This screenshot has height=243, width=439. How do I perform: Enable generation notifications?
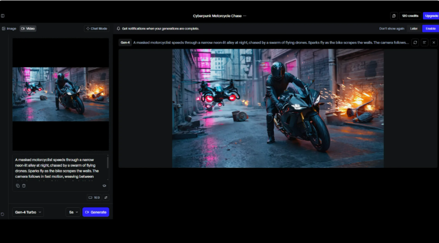click(x=430, y=29)
